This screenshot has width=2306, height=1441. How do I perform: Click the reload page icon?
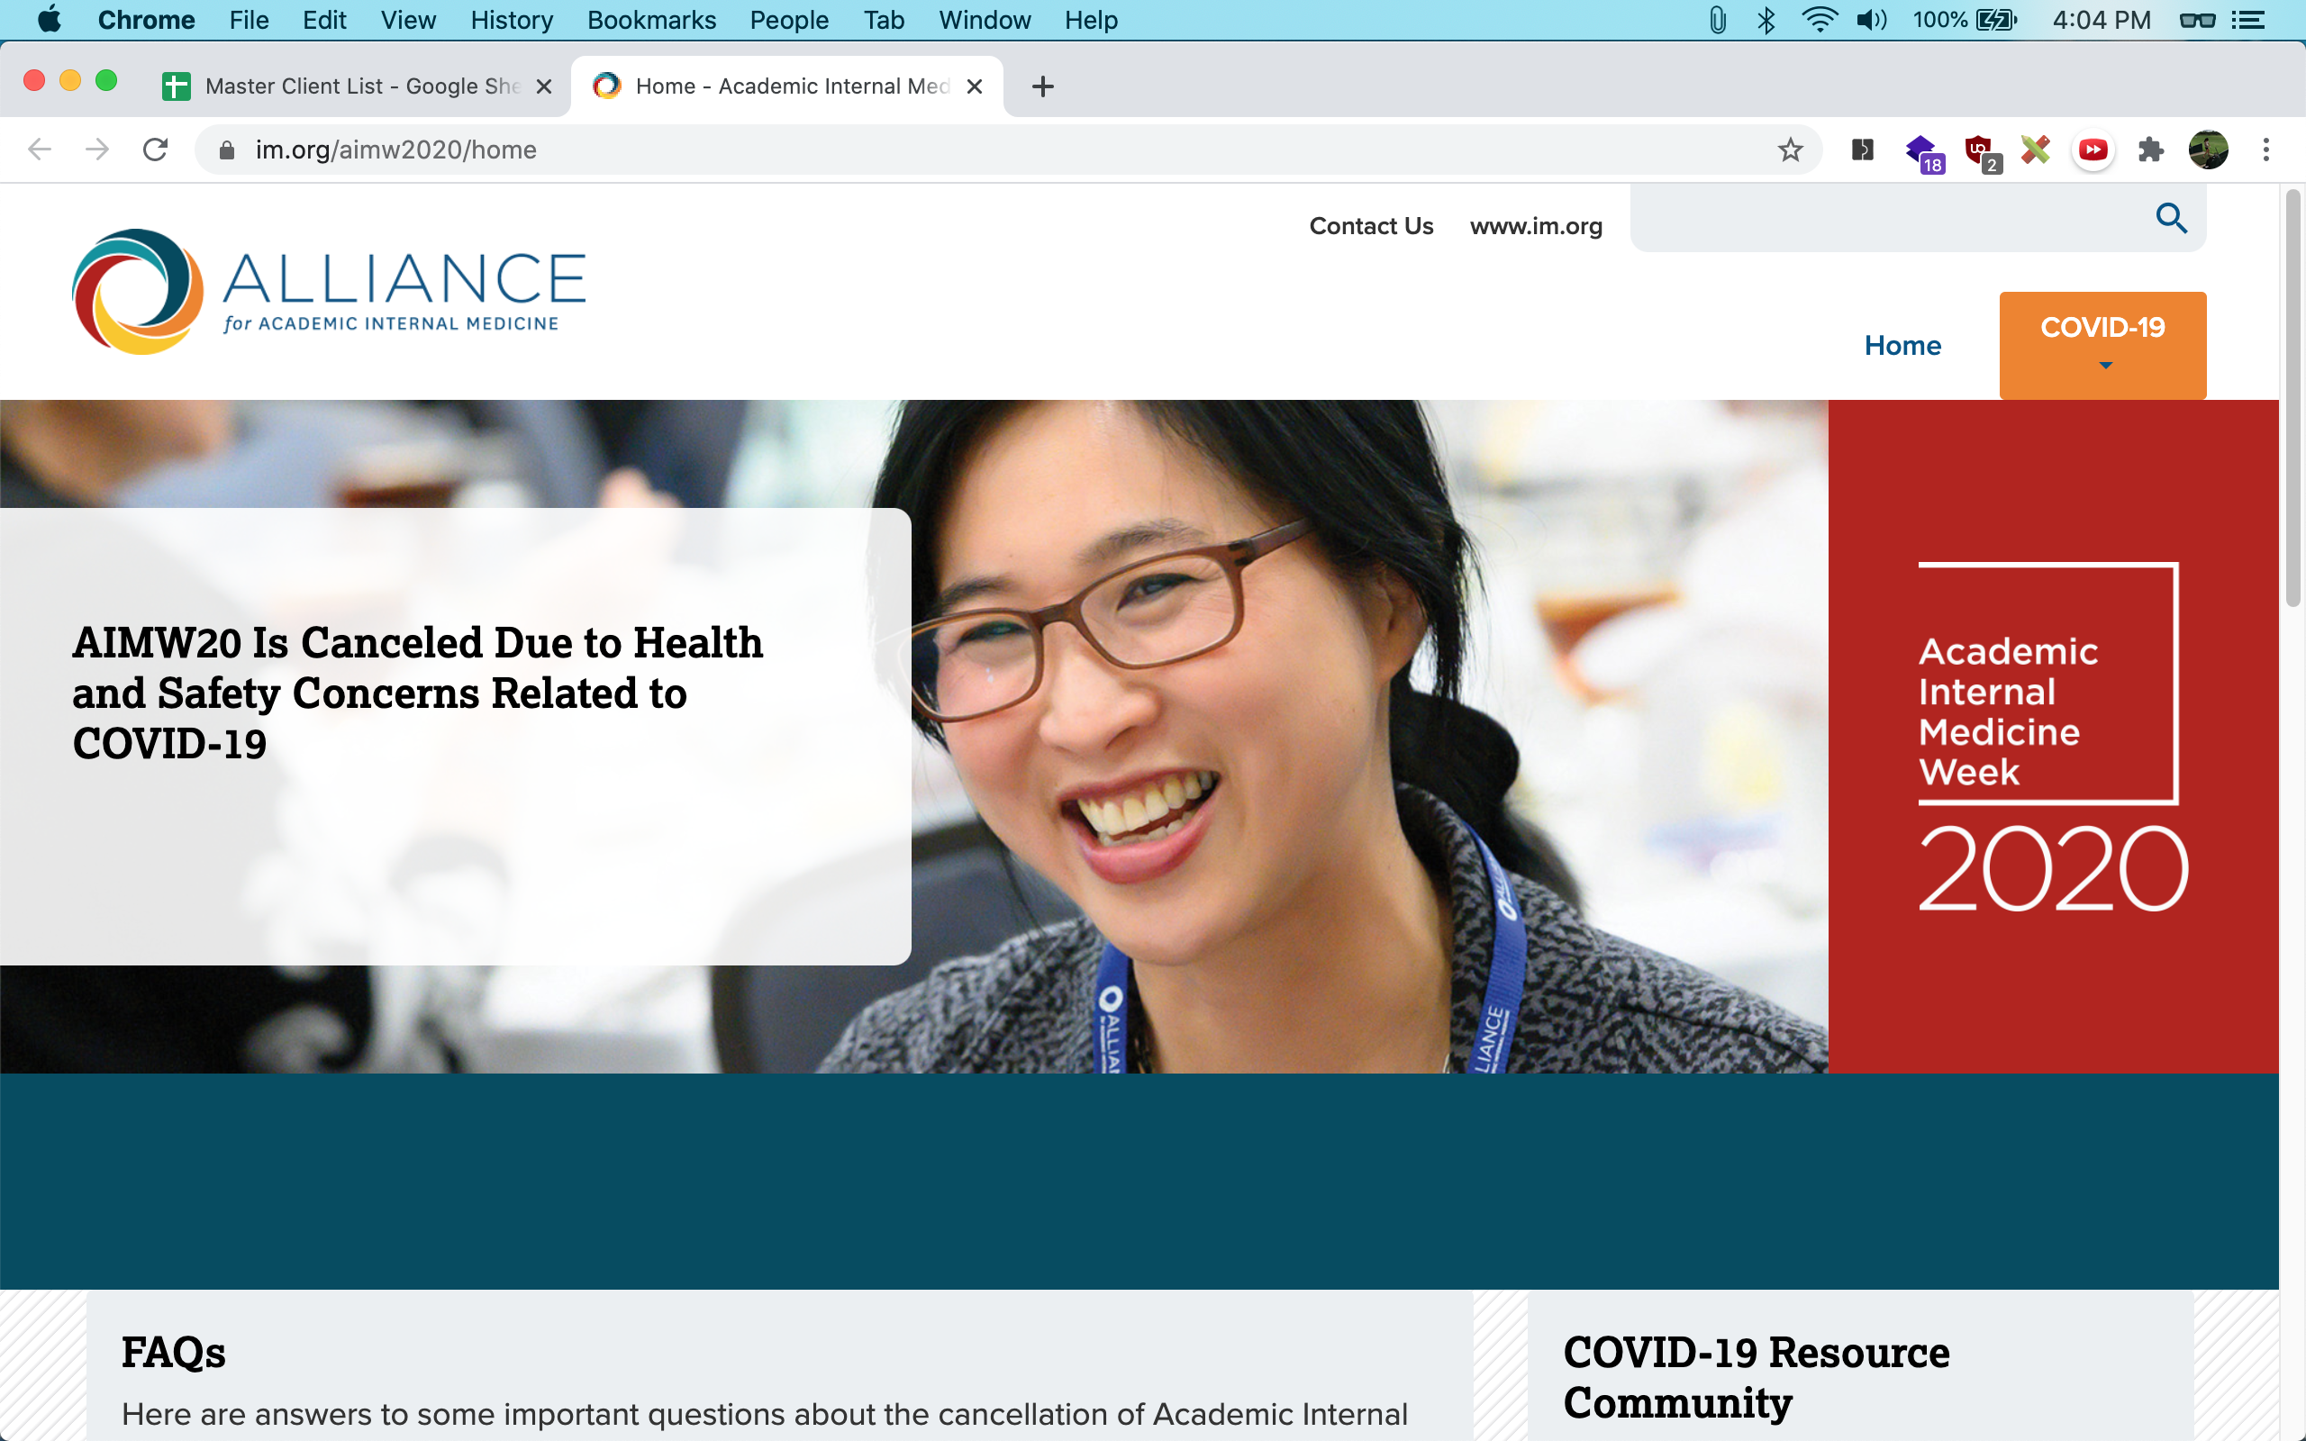click(x=155, y=150)
